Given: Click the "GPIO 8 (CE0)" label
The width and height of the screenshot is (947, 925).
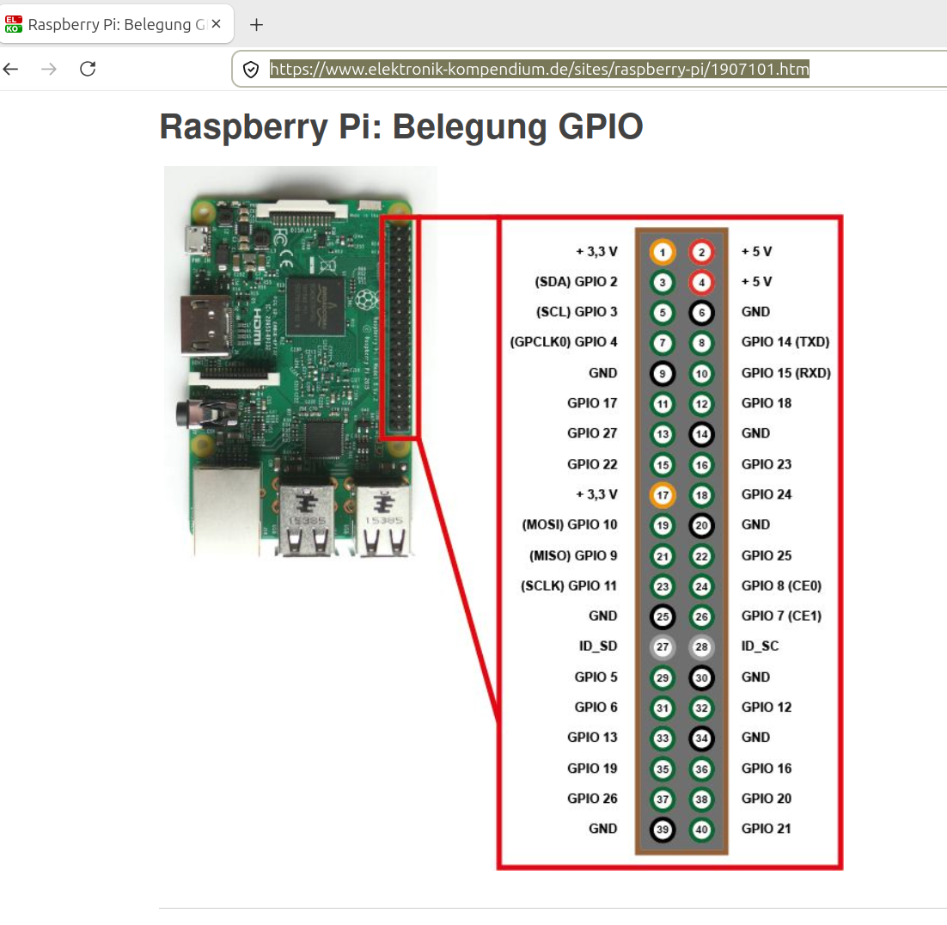Looking at the screenshot, I should 781,585.
